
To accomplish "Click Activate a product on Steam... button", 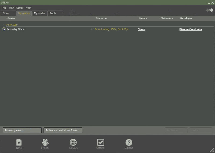I will (63, 130).
